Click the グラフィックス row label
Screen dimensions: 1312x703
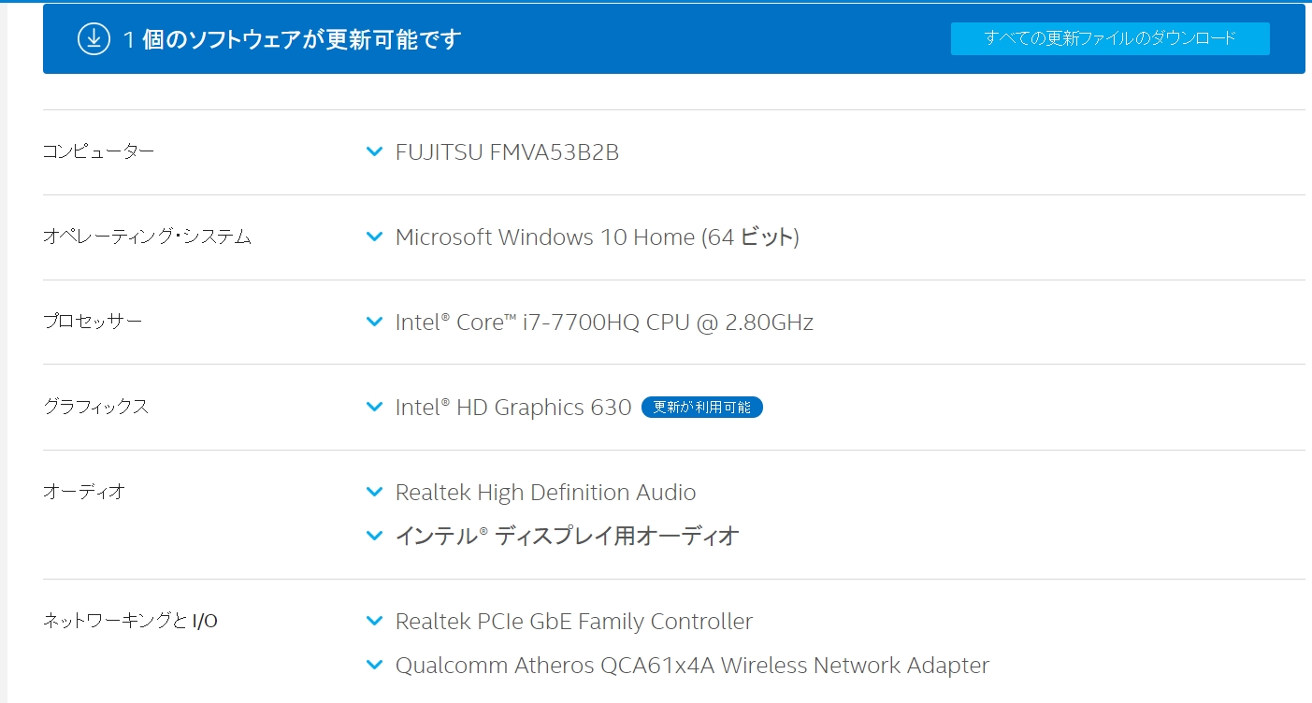95,407
